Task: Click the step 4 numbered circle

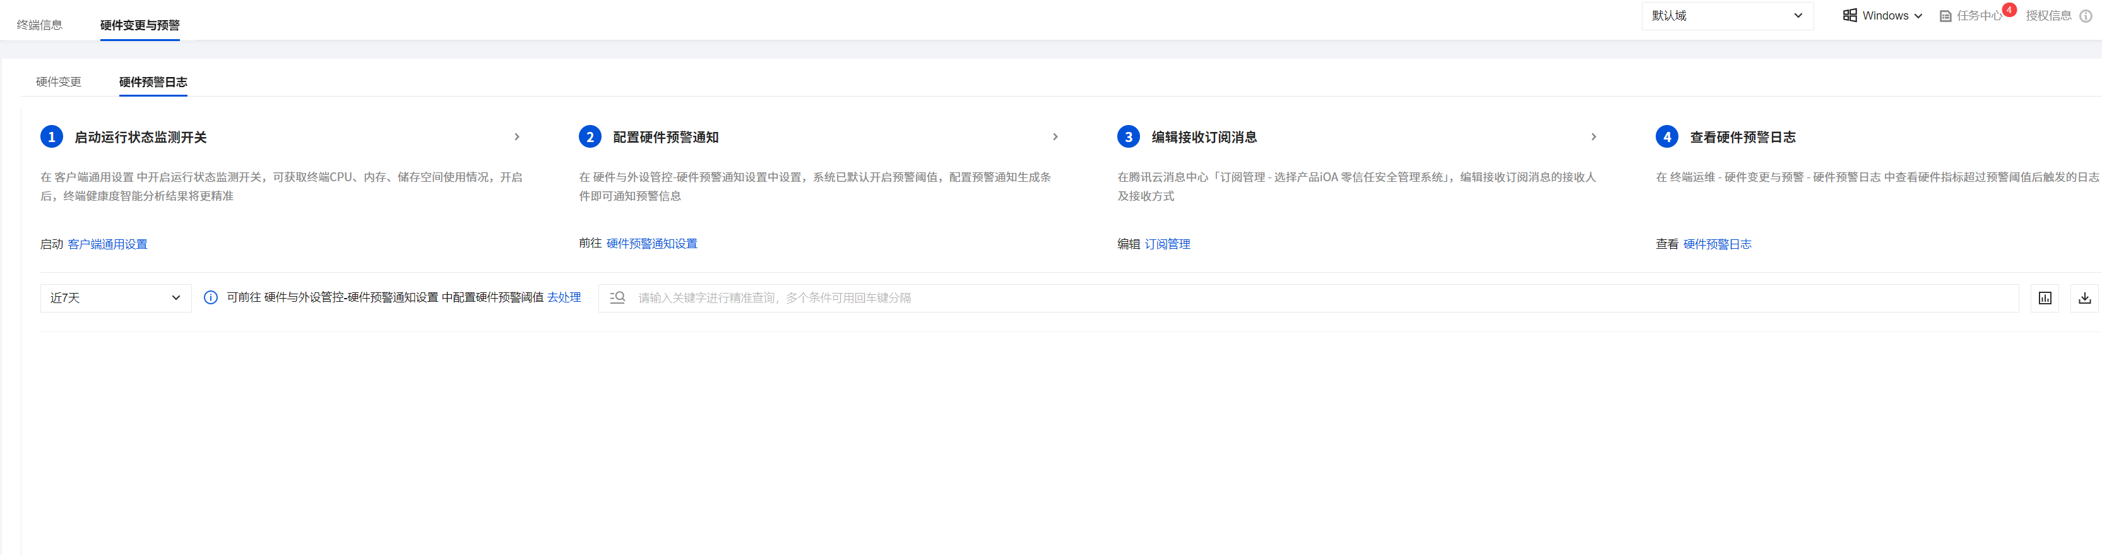Action: (x=1666, y=137)
